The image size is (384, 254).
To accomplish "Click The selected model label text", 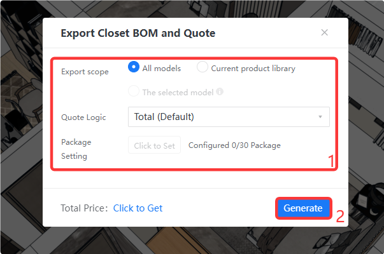I will [178, 92].
